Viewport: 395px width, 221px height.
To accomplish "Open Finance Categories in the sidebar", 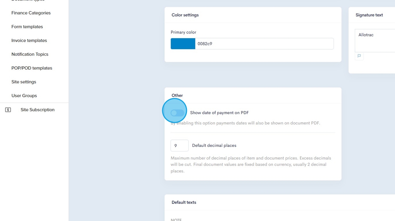I will pos(31,13).
